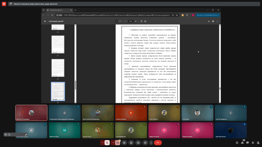Select Кирило Донець participant tile

pos(131,113)
